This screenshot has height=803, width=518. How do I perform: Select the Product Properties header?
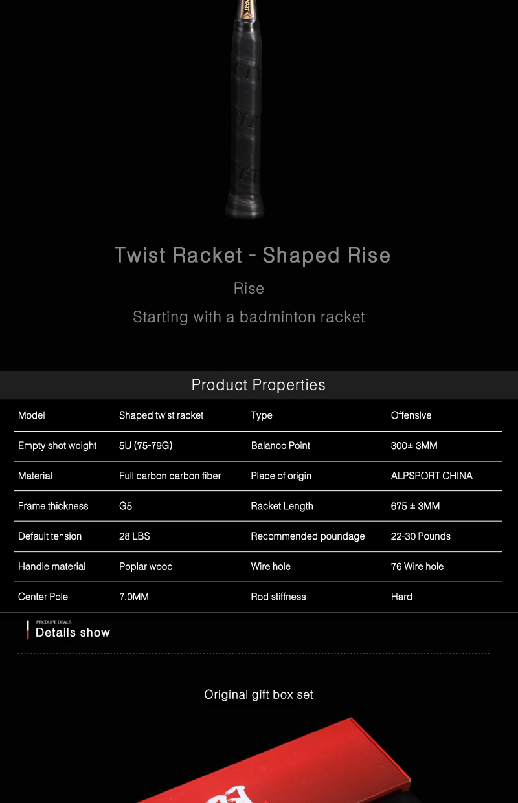pos(258,385)
